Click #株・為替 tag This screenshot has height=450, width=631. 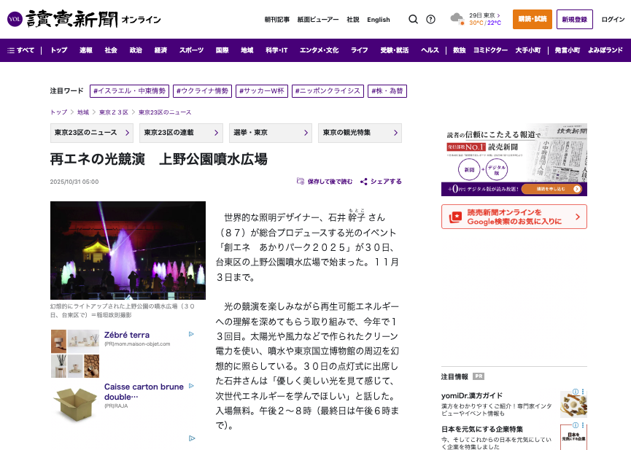pyautogui.click(x=387, y=91)
